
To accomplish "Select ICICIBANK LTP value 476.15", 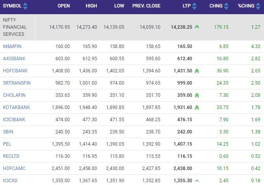I will click(185, 120).
